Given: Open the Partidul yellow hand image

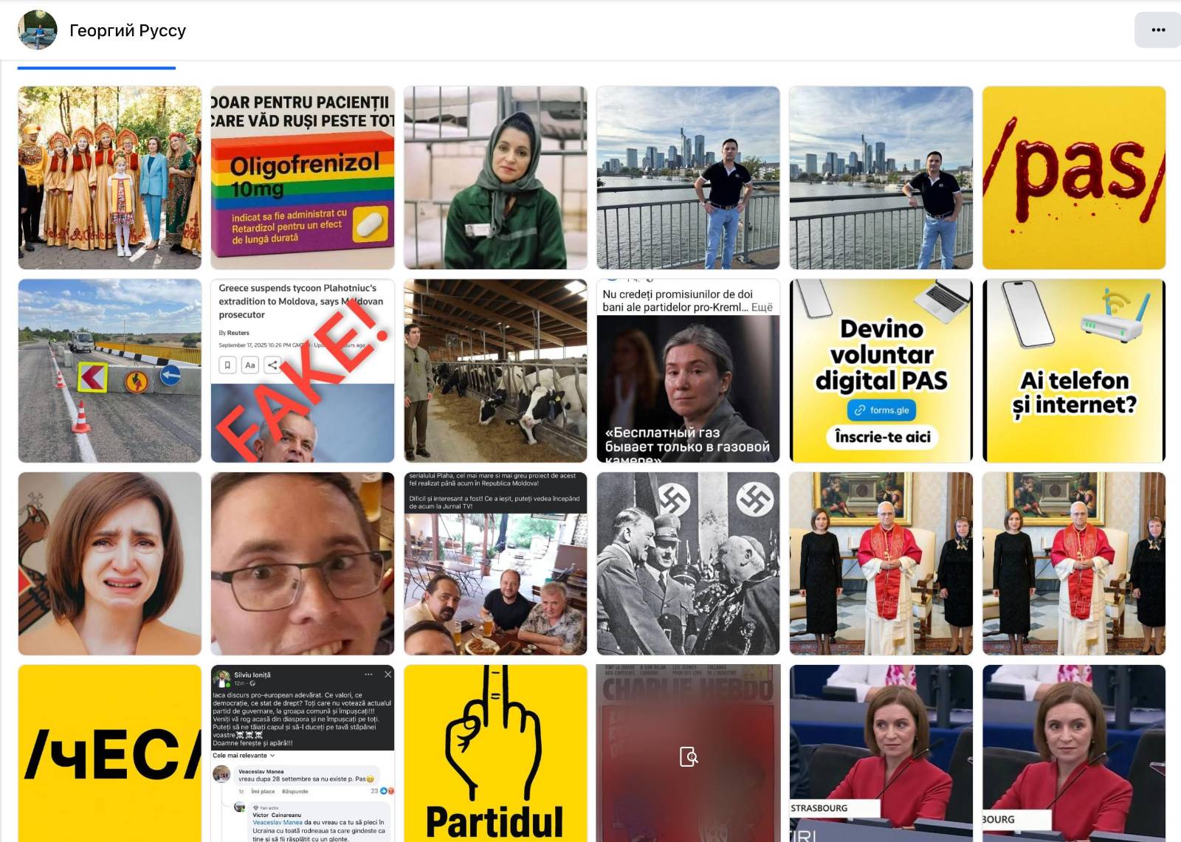Looking at the screenshot, I should click(495, 753).
